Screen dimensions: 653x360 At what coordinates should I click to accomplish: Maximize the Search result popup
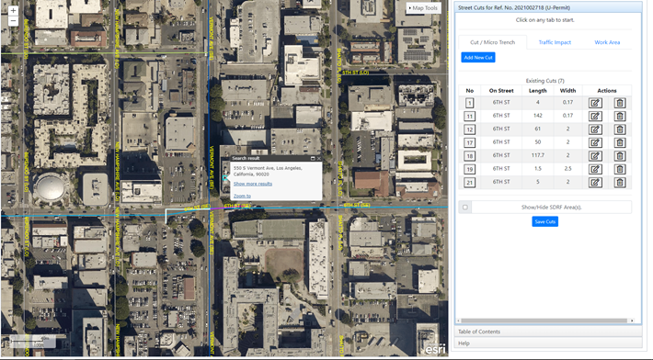point(313,158)
